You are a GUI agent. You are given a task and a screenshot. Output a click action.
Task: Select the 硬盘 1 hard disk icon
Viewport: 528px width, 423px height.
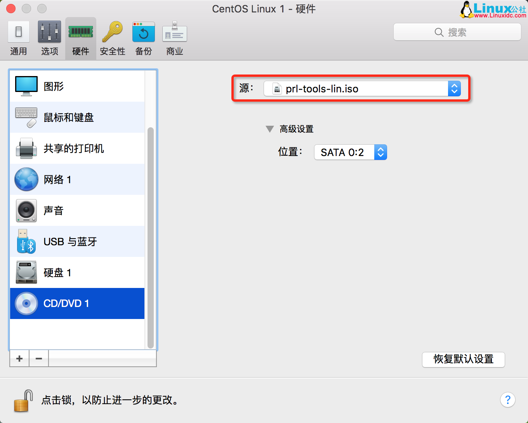pos(26,272)
